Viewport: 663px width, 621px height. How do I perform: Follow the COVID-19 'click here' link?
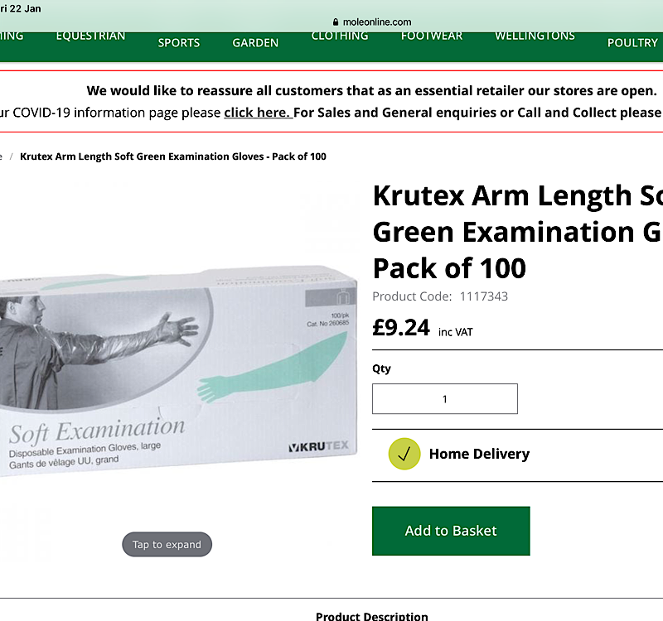point(258,113)
